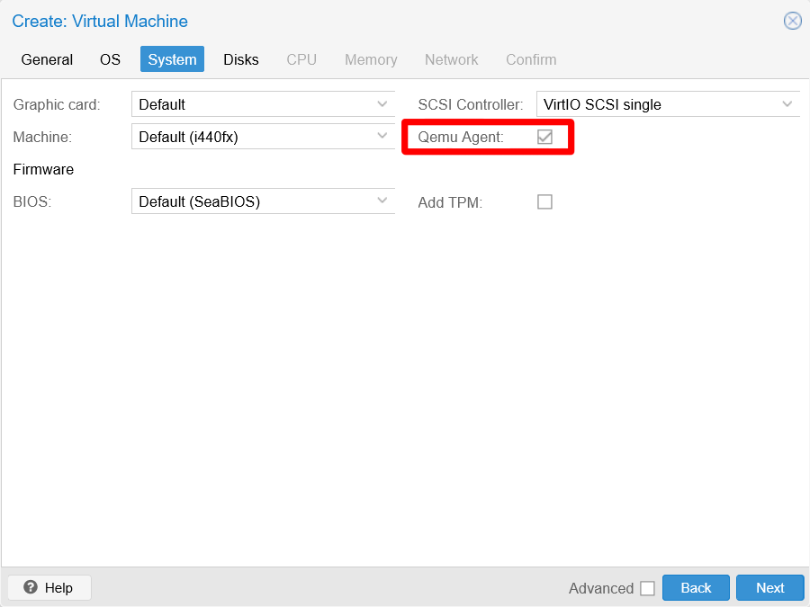810x607 pixels.
Task: Click the VirtIO SCSI single field
Action: click(x=657, y=104)
